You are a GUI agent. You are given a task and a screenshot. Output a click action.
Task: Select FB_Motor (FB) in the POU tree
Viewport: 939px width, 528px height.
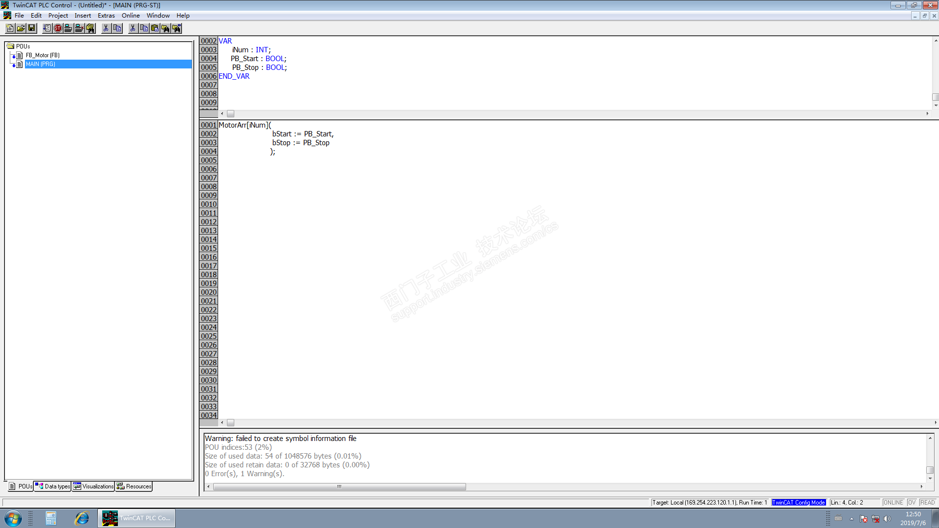(x=43, y=55)
